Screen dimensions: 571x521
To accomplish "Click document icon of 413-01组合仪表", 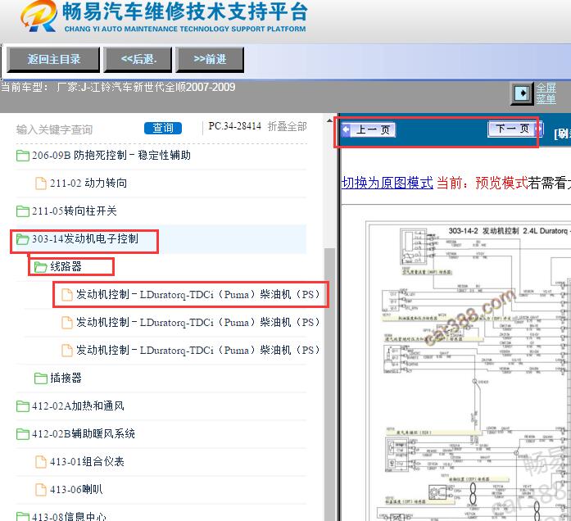I will pos(41,462).
